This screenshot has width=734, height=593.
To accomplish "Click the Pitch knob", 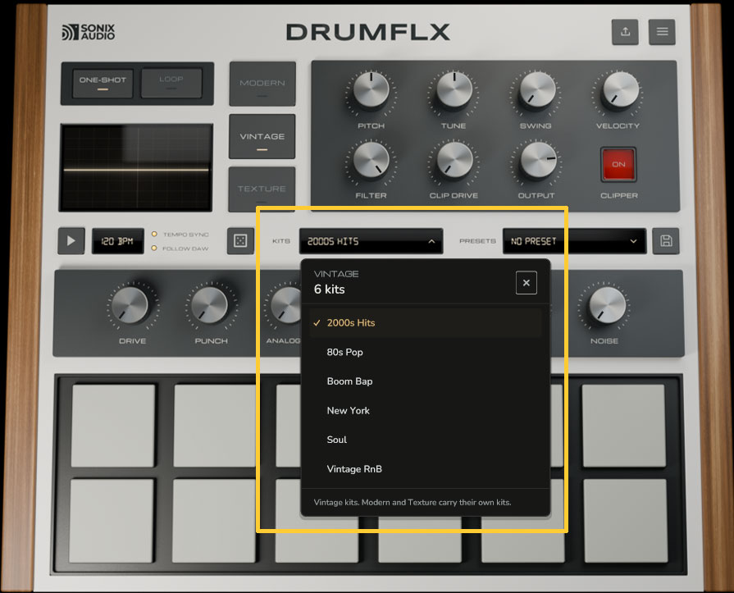I will pos(372,90).
